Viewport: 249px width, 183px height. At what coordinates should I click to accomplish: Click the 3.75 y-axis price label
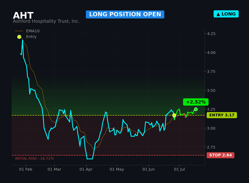211,71
